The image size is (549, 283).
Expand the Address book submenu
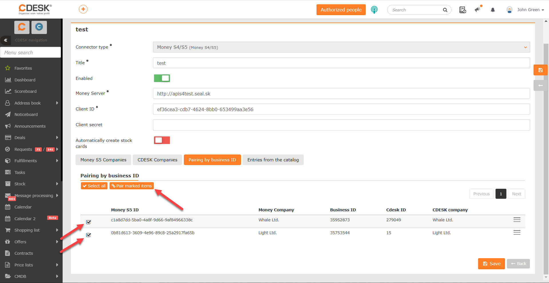57,103
